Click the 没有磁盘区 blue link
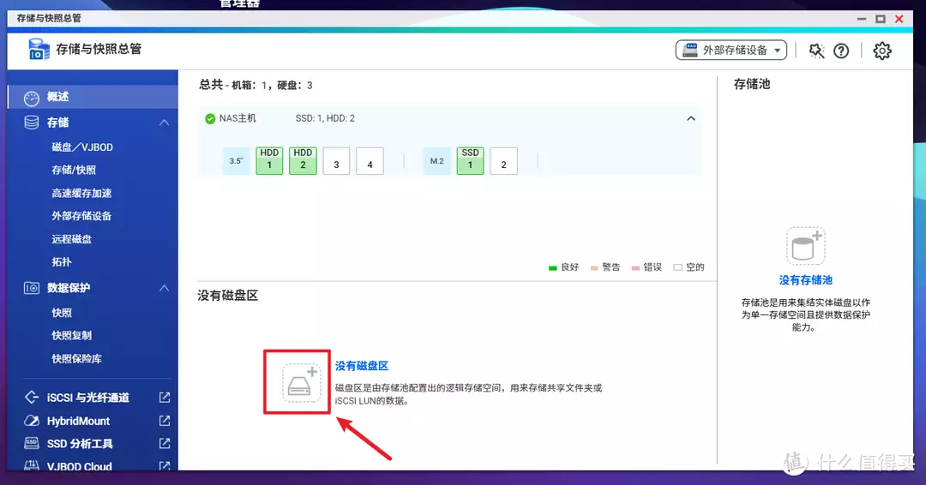Screen dimensions: 926x485 (x=362, y=366)
